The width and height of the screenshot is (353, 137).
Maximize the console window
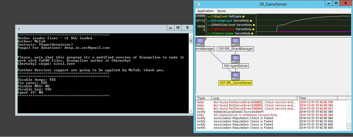click(178, 27)
